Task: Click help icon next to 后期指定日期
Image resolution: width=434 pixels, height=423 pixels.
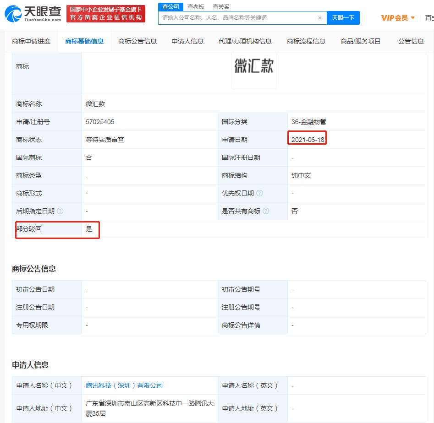Action: (x=60, y=211)
